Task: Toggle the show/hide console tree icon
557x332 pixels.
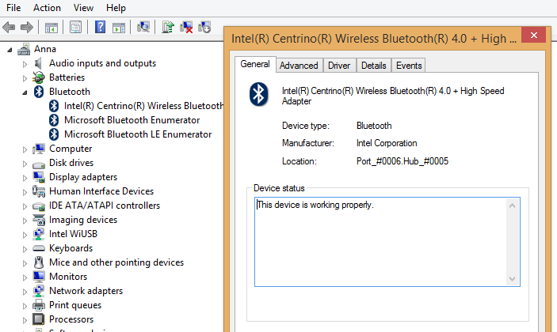Action: [52, 28]
